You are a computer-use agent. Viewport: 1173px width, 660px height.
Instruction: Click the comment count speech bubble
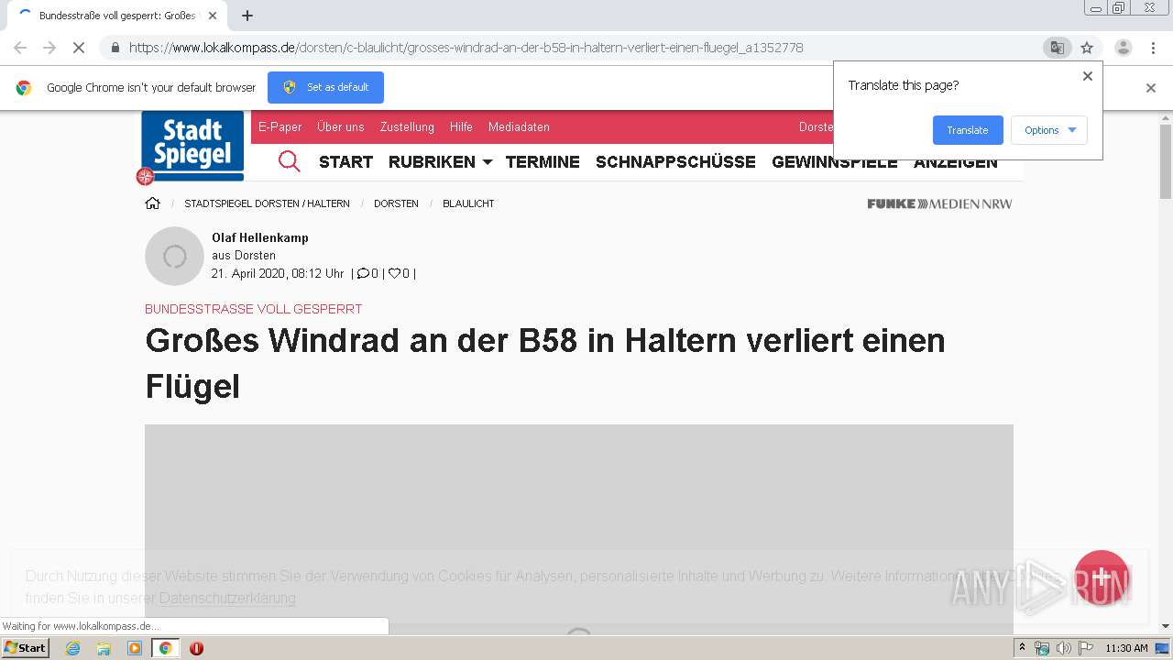pos(363,273)
